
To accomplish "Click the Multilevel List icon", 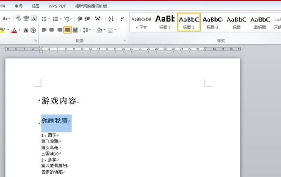I will [67, 19].
